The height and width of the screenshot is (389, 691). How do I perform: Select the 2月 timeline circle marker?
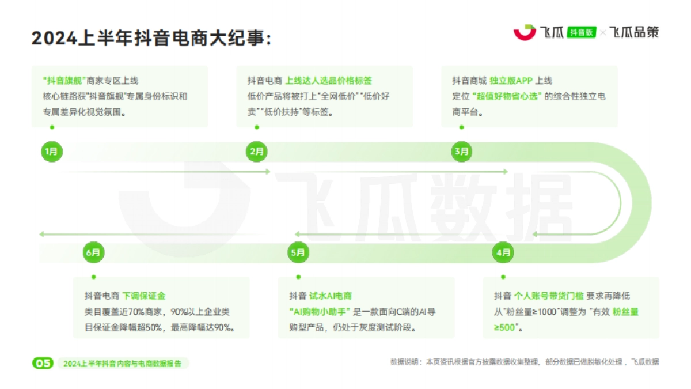click(255, 152)
